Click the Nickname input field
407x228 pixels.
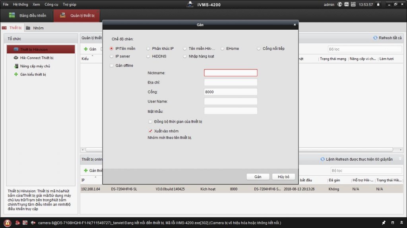click(231, 73)
